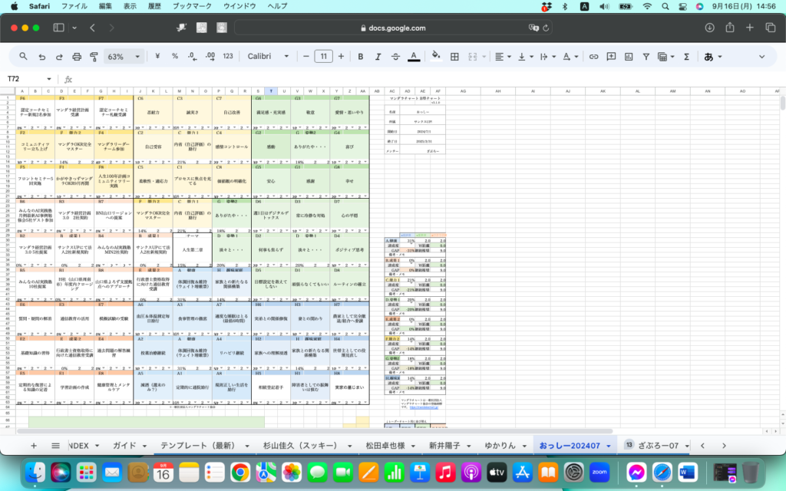The image size is (786, 491).
Task: Click the insert link icon
Action: tap(593, 57)
